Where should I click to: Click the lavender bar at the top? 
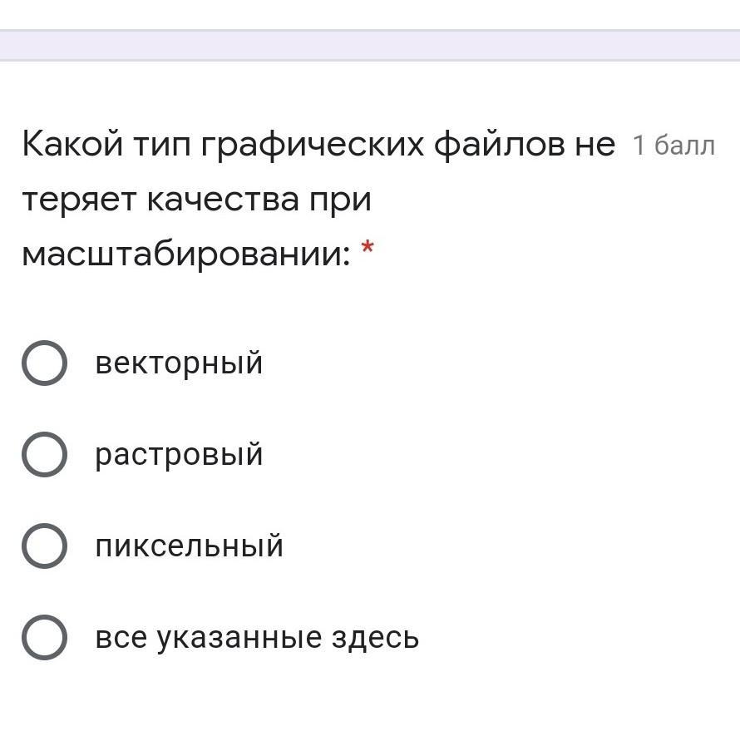370,46
